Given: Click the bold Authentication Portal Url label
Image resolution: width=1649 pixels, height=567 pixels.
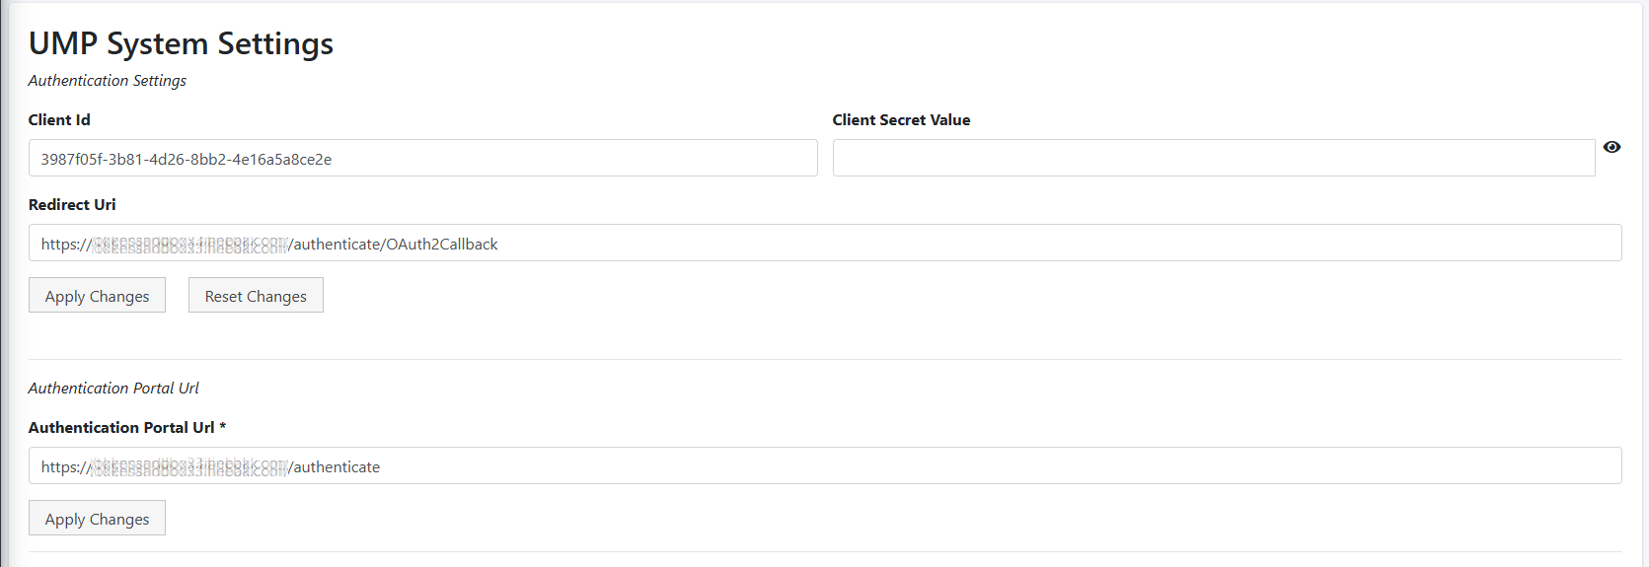Looking at the screenshot, I should (x=121, y=428).
